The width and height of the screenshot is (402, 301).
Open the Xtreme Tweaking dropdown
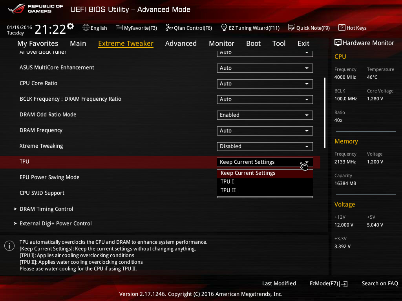265,147
